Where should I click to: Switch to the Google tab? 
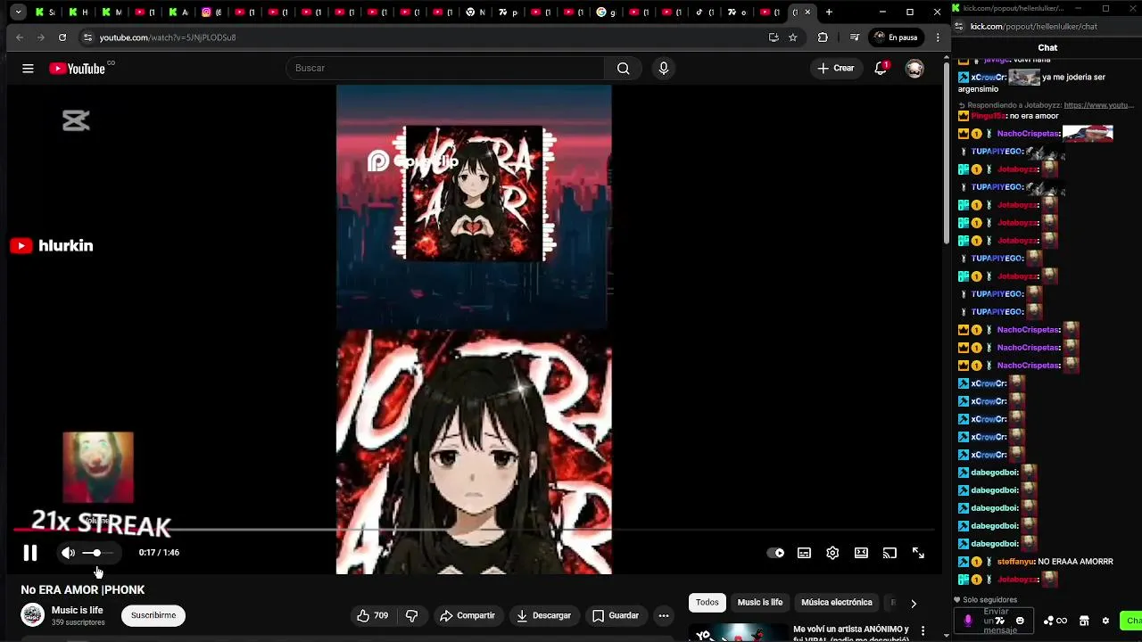606,12
